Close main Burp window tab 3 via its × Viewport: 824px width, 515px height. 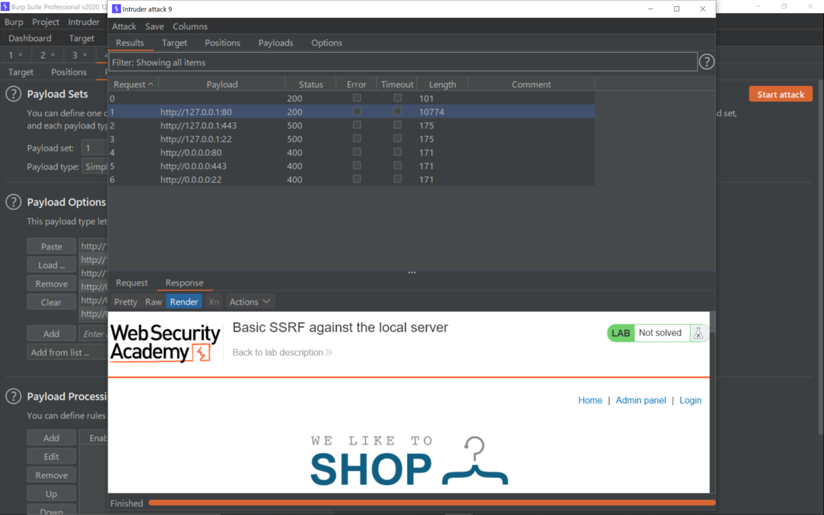tap(84, 55)
